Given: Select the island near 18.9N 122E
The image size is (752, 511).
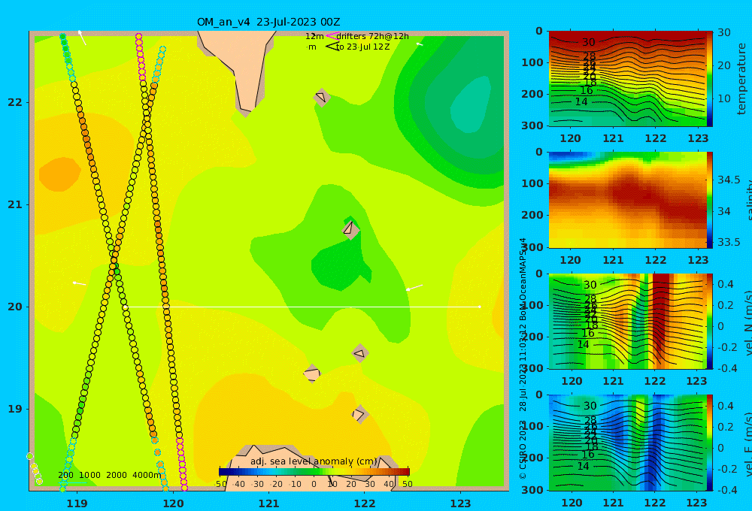Looking at the screenshot, I should [360, 414].
